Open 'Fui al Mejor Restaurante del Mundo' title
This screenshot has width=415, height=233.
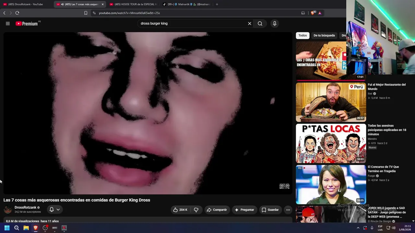387,87
